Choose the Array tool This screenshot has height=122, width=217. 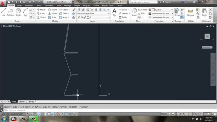63,17
